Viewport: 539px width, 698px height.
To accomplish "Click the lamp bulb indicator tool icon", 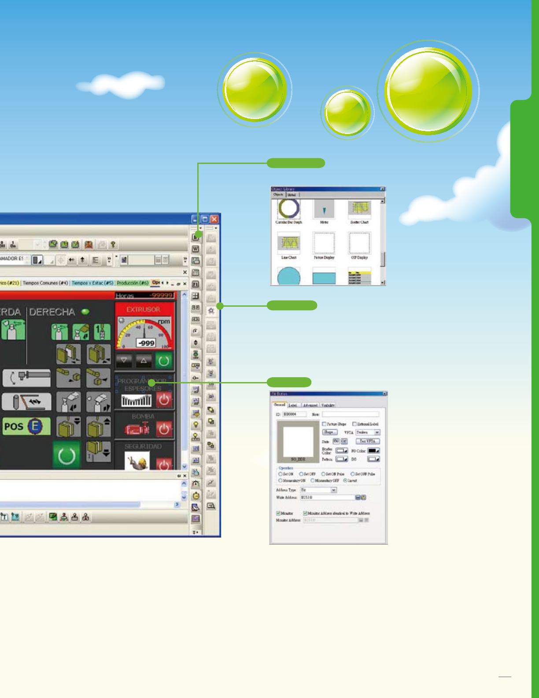I will (196, 425).
